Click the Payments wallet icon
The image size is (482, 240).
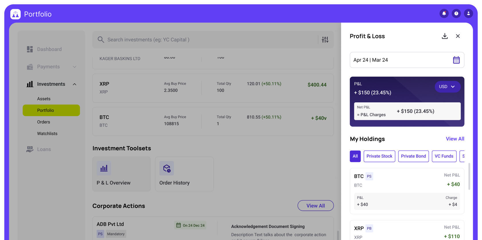coord(30,67)
